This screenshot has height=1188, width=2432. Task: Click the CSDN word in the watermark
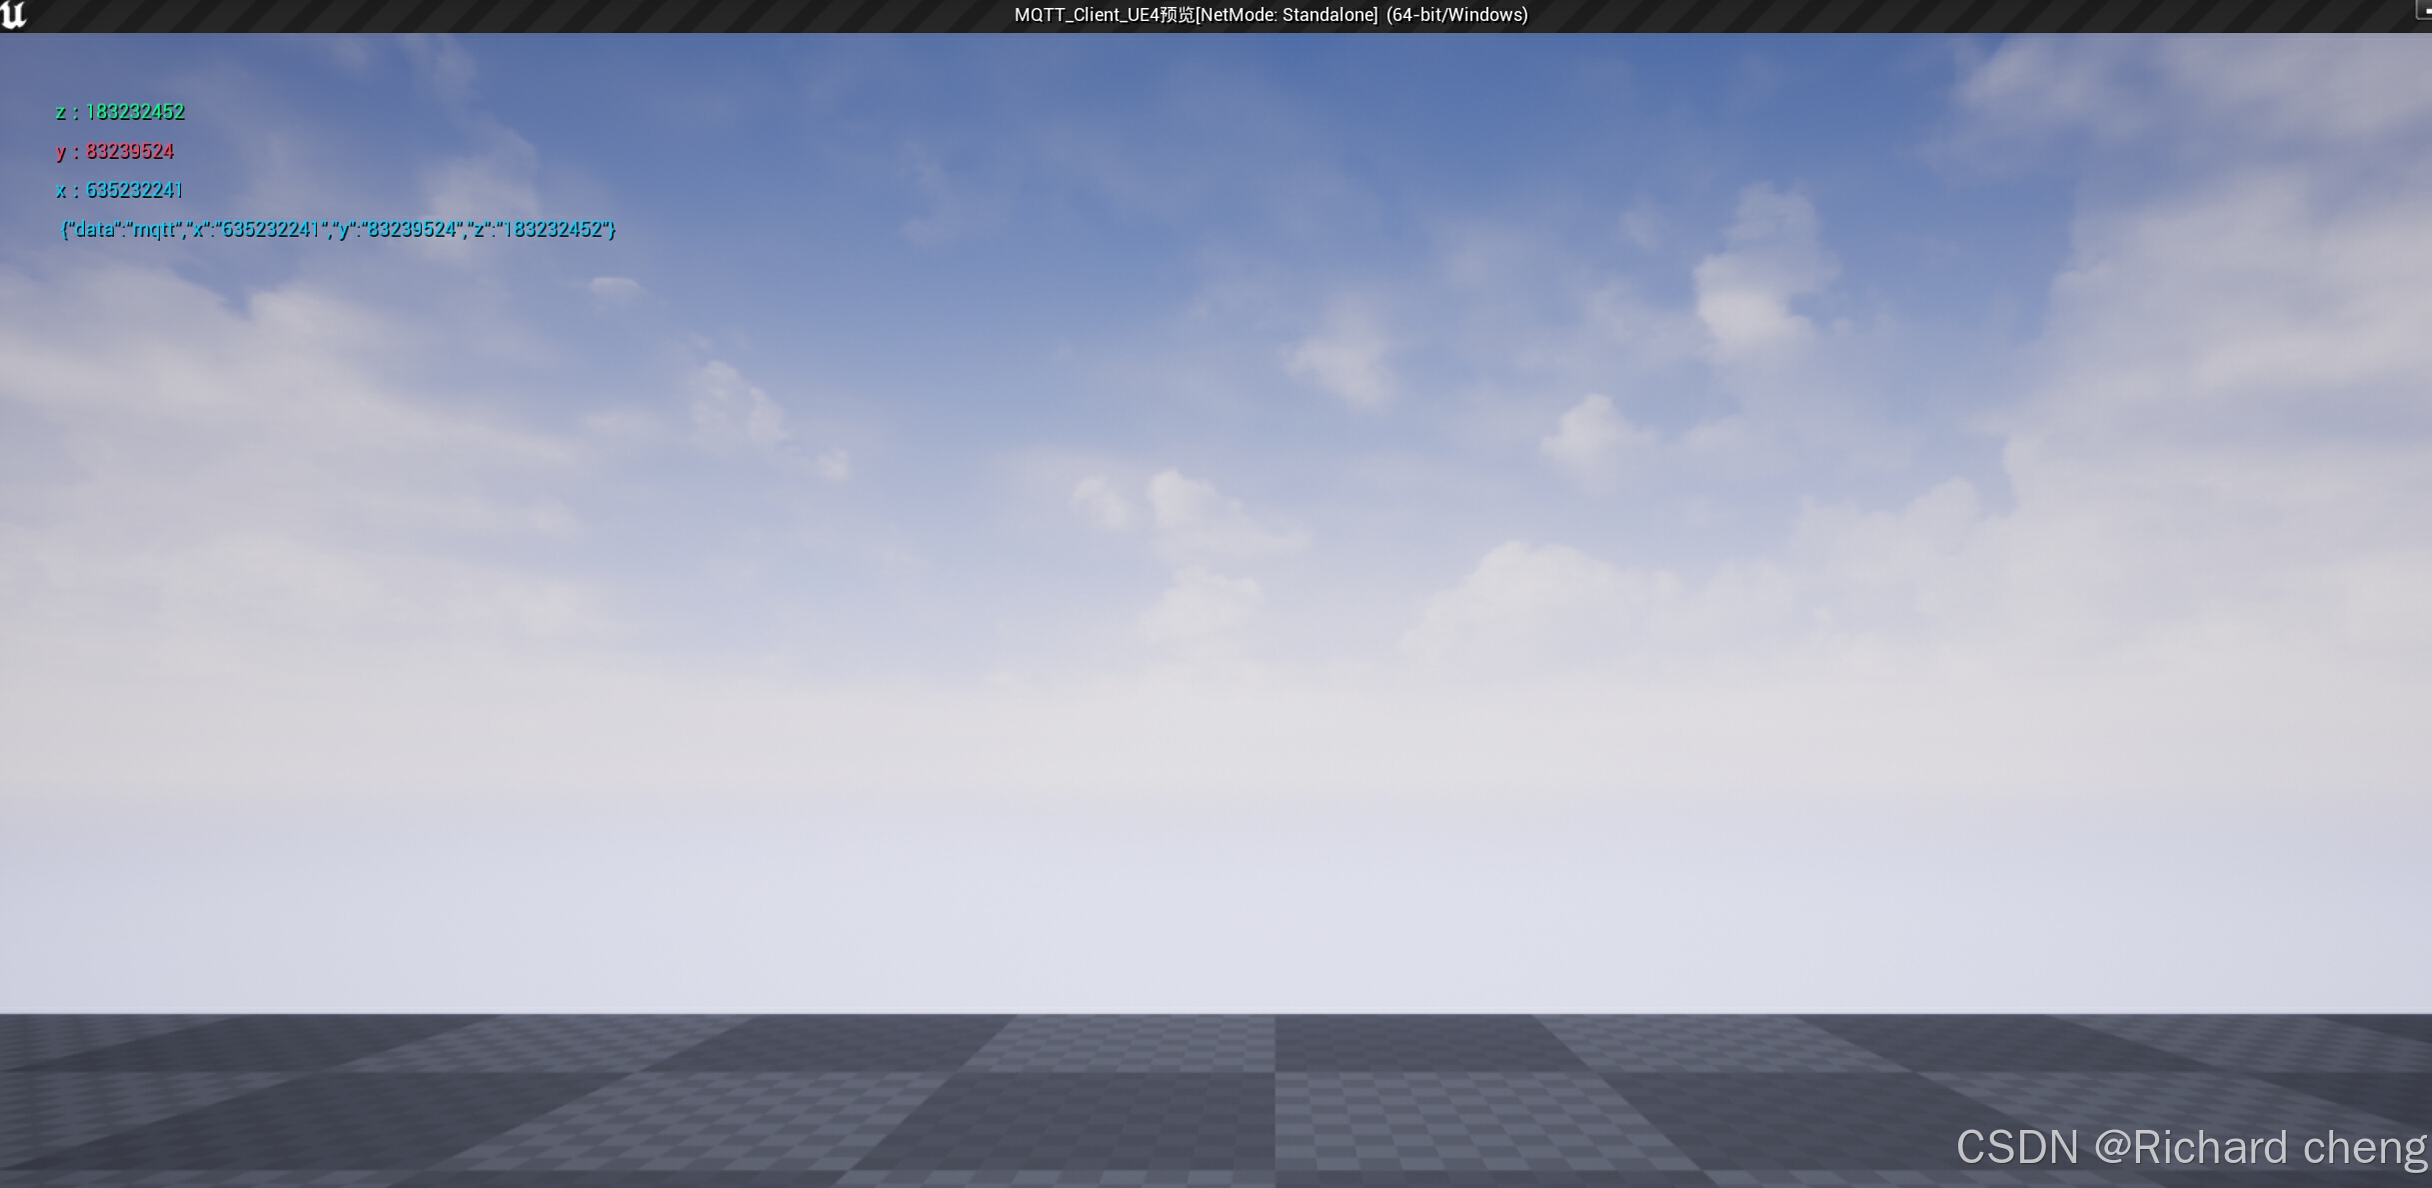tap(2016, 1147)
